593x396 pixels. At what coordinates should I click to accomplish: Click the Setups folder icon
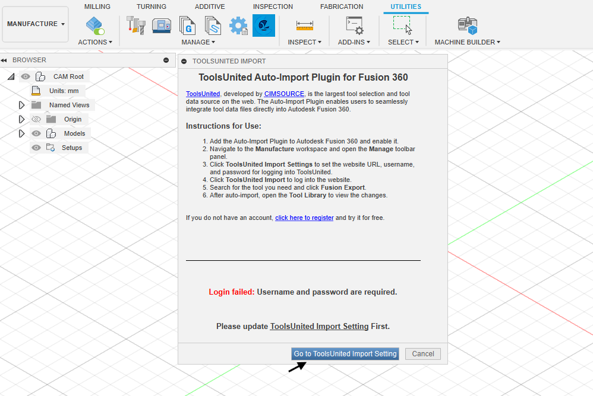[51, 148]
